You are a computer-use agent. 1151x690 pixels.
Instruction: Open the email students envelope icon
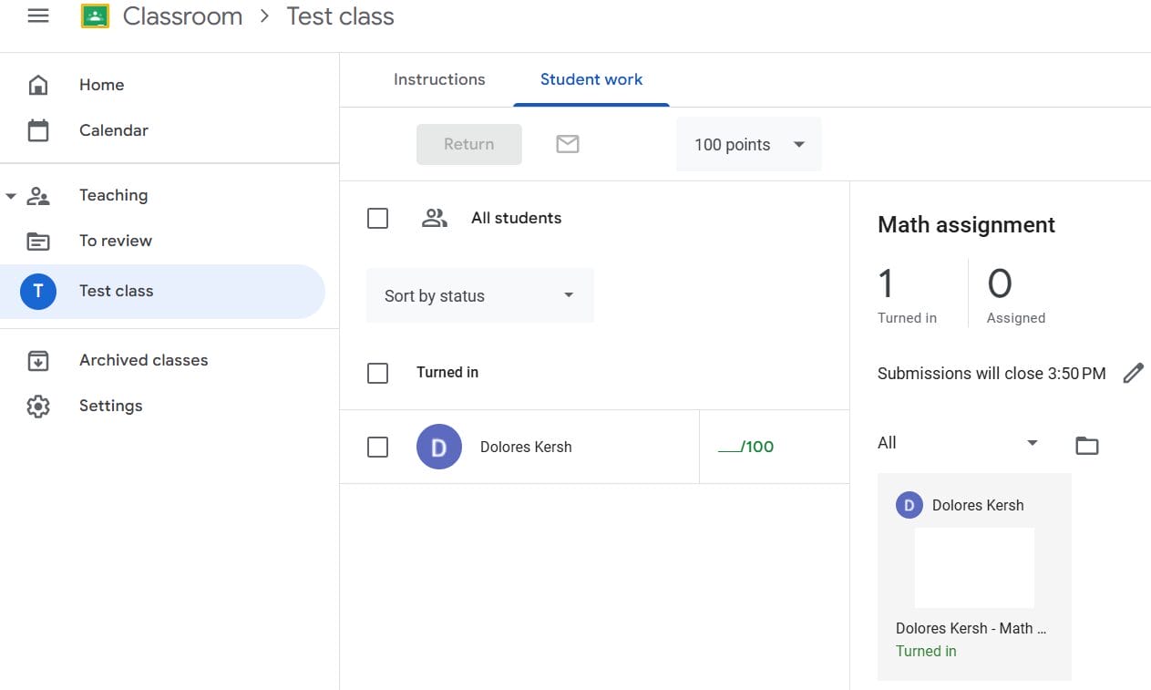pyautogui.click(x=567, y=143)
